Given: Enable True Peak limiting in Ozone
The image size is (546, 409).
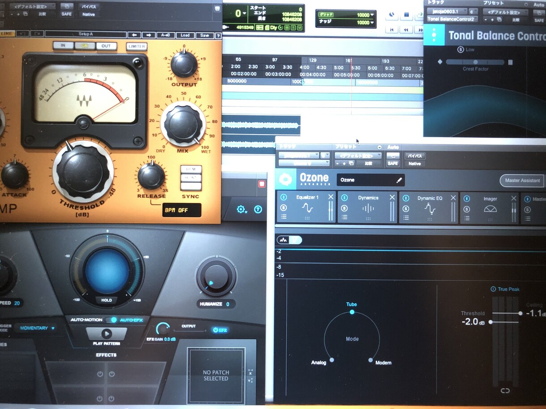Looking at the screenshot, I should [493, 289].
